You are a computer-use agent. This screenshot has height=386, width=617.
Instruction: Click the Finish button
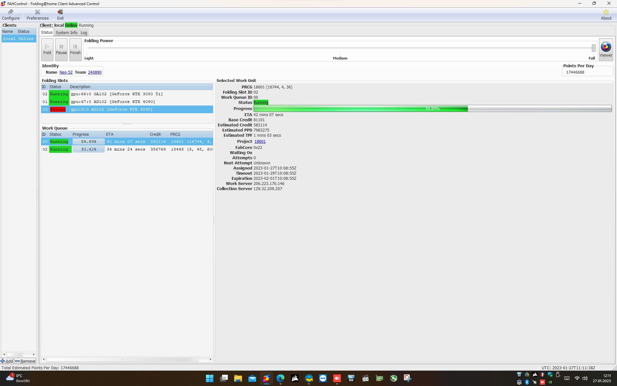point(75,50)
